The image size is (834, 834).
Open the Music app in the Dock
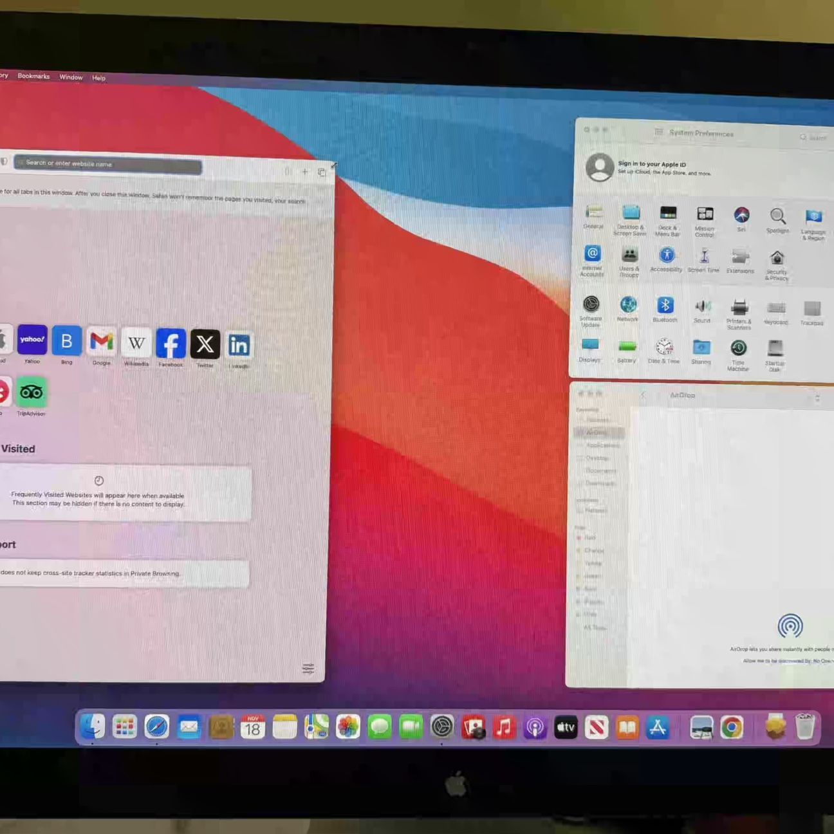point(504,728)
